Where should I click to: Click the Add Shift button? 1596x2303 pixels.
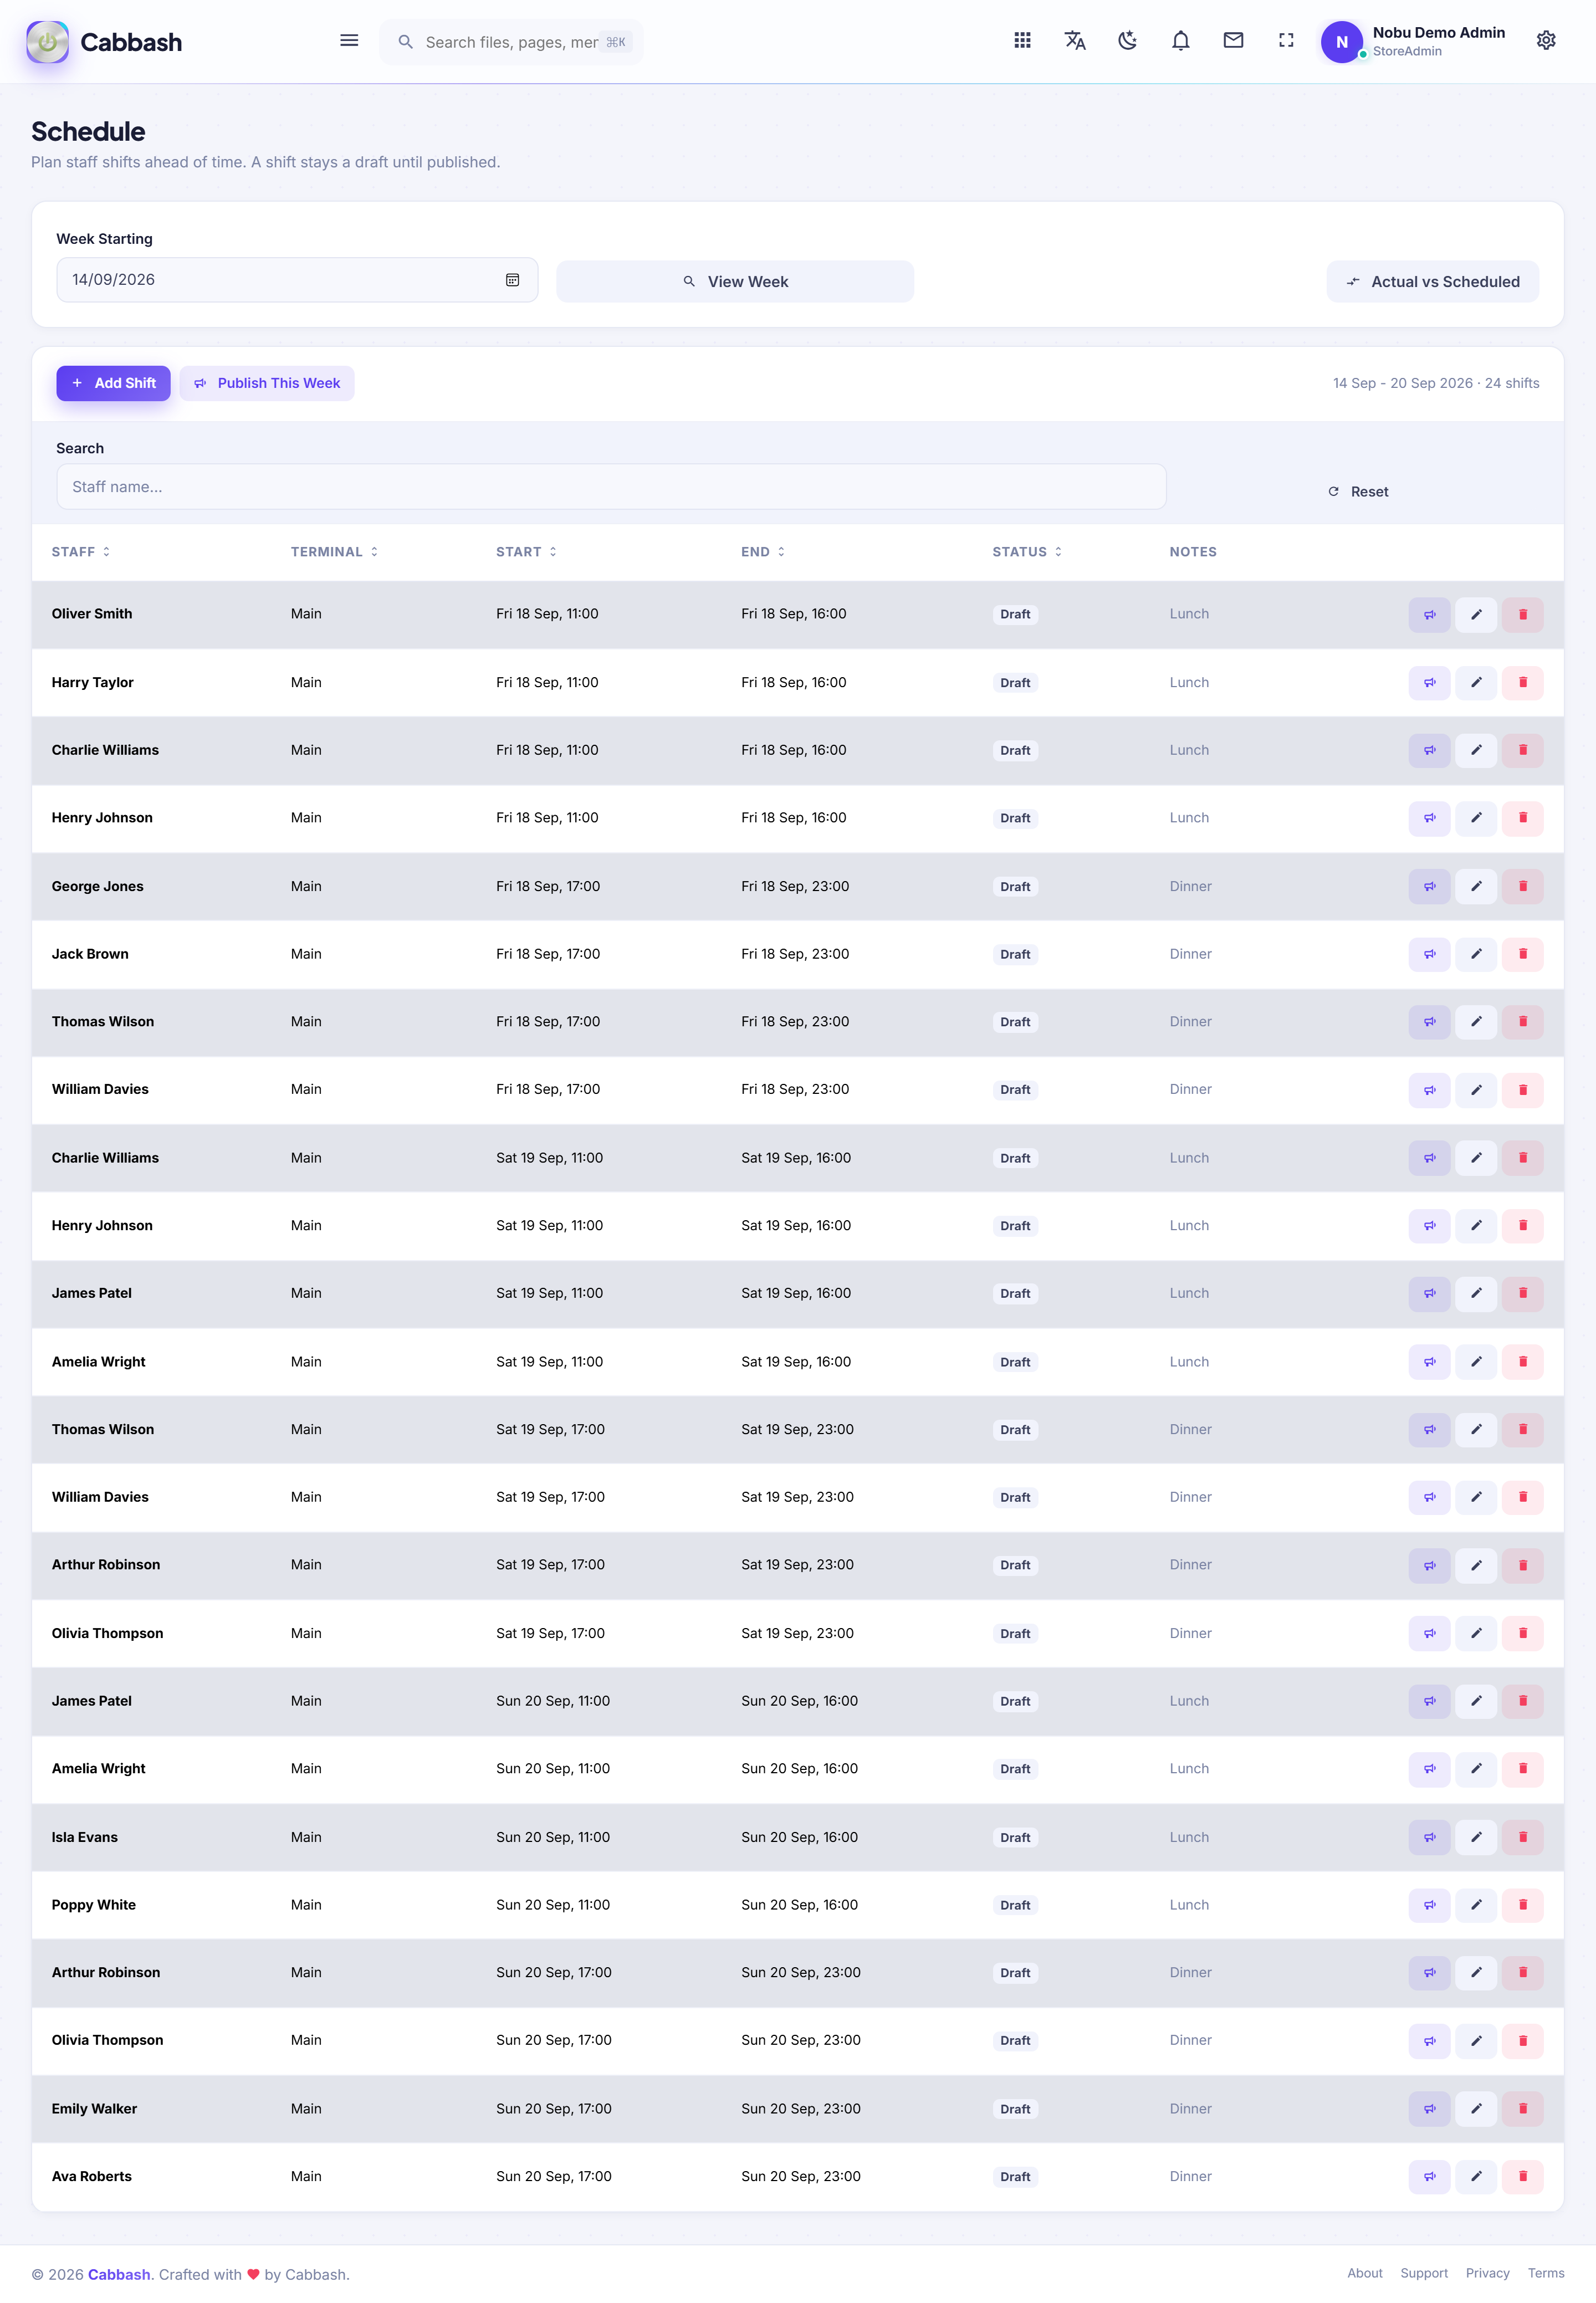pyautogui.click(x=113, y=383)
